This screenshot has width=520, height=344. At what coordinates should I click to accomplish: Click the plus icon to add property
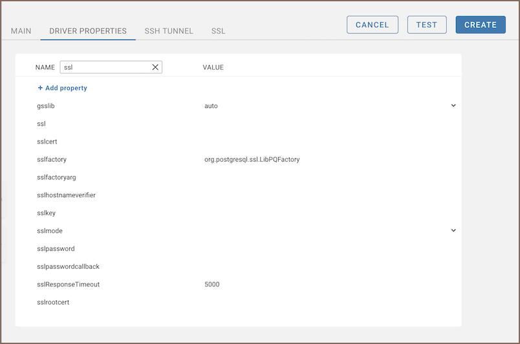pos(40,88)
